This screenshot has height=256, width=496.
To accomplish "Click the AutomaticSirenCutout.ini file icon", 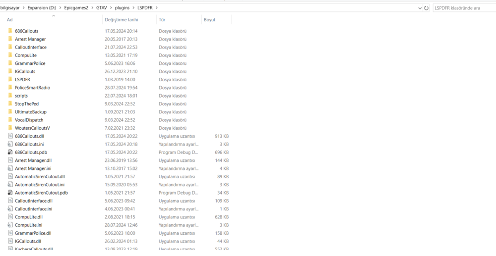I will 10,185.
